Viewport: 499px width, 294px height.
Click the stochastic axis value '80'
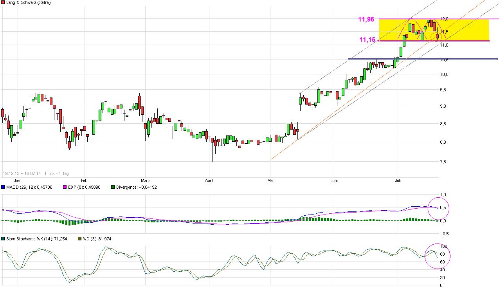[443, 254]
